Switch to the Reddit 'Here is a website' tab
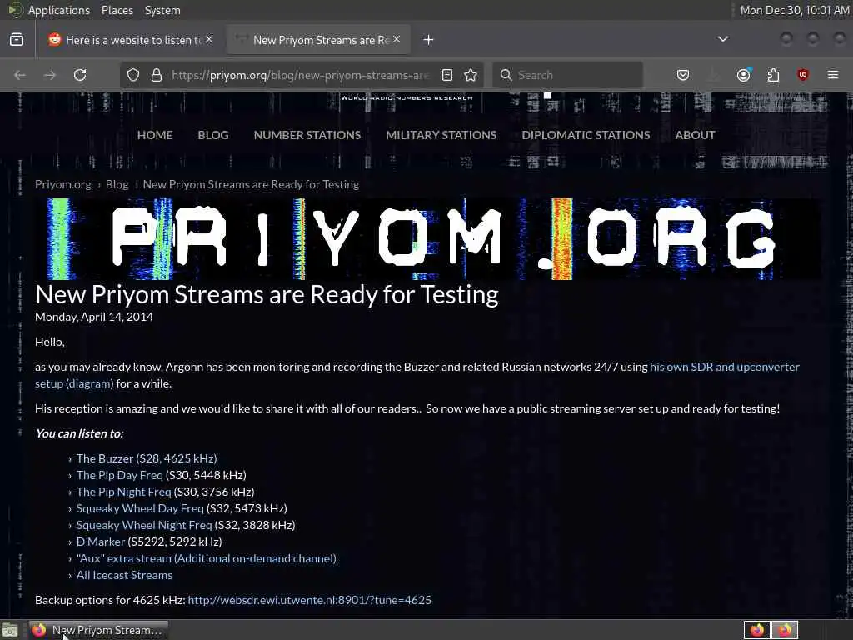853x640 pixels. [131, 40]
